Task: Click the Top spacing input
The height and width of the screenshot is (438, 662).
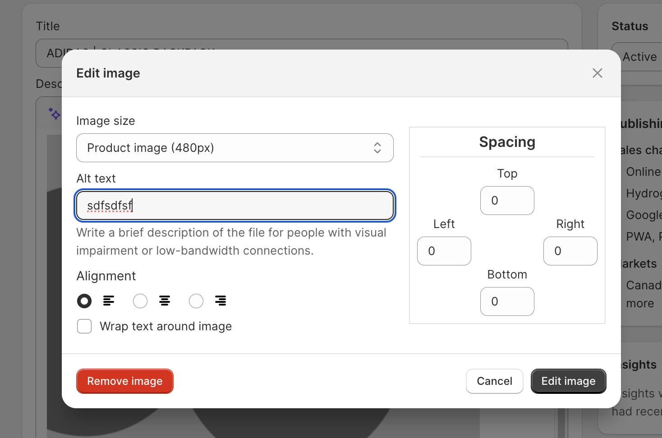Action: pos(507,201)
